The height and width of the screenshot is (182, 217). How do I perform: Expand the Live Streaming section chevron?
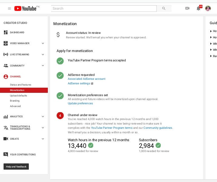pos(43,55)
